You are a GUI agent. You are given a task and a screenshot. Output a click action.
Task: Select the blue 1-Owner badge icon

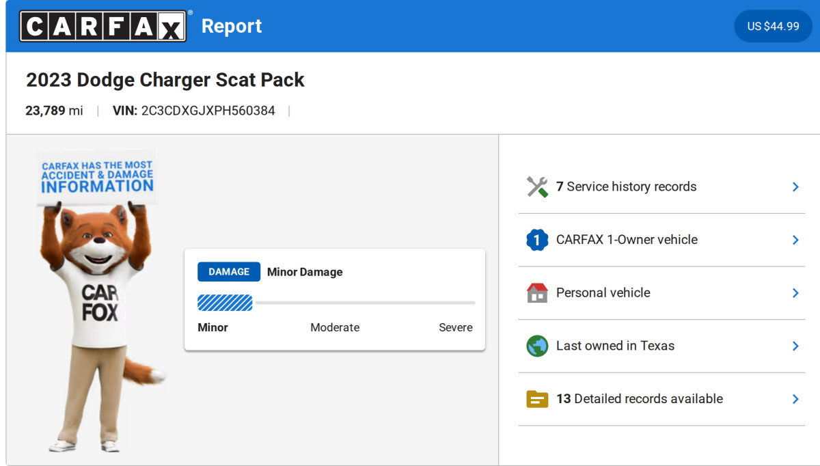click(537, 240)
